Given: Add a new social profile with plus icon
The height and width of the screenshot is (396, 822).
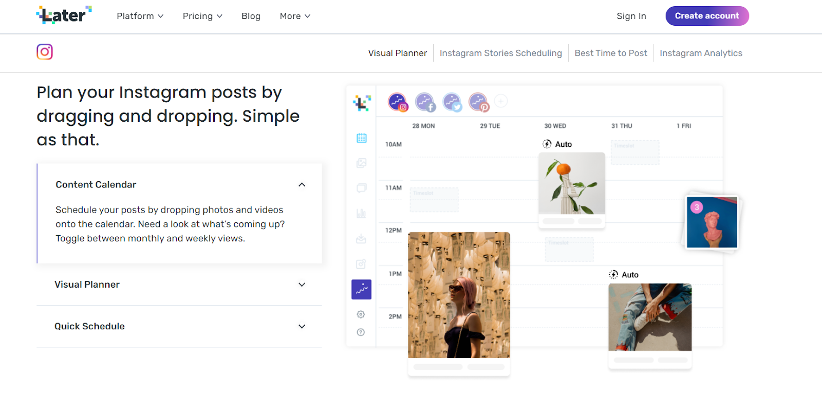Looking at the screenshot, I should pyautogui.click(x=501, y=101).
